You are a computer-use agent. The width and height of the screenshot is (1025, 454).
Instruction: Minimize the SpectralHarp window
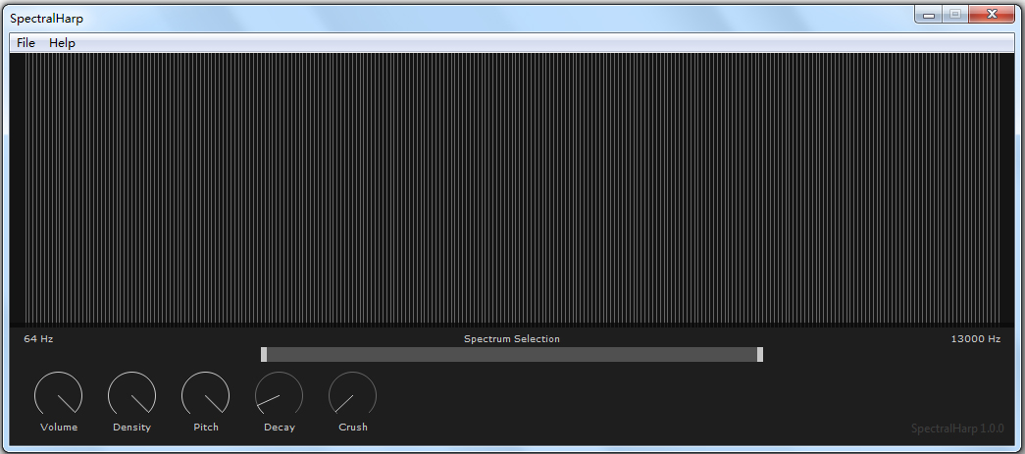click(928, 15)
